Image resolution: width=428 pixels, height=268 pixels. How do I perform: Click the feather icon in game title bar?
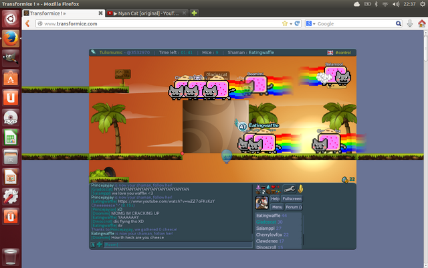[x=94, y=52]
